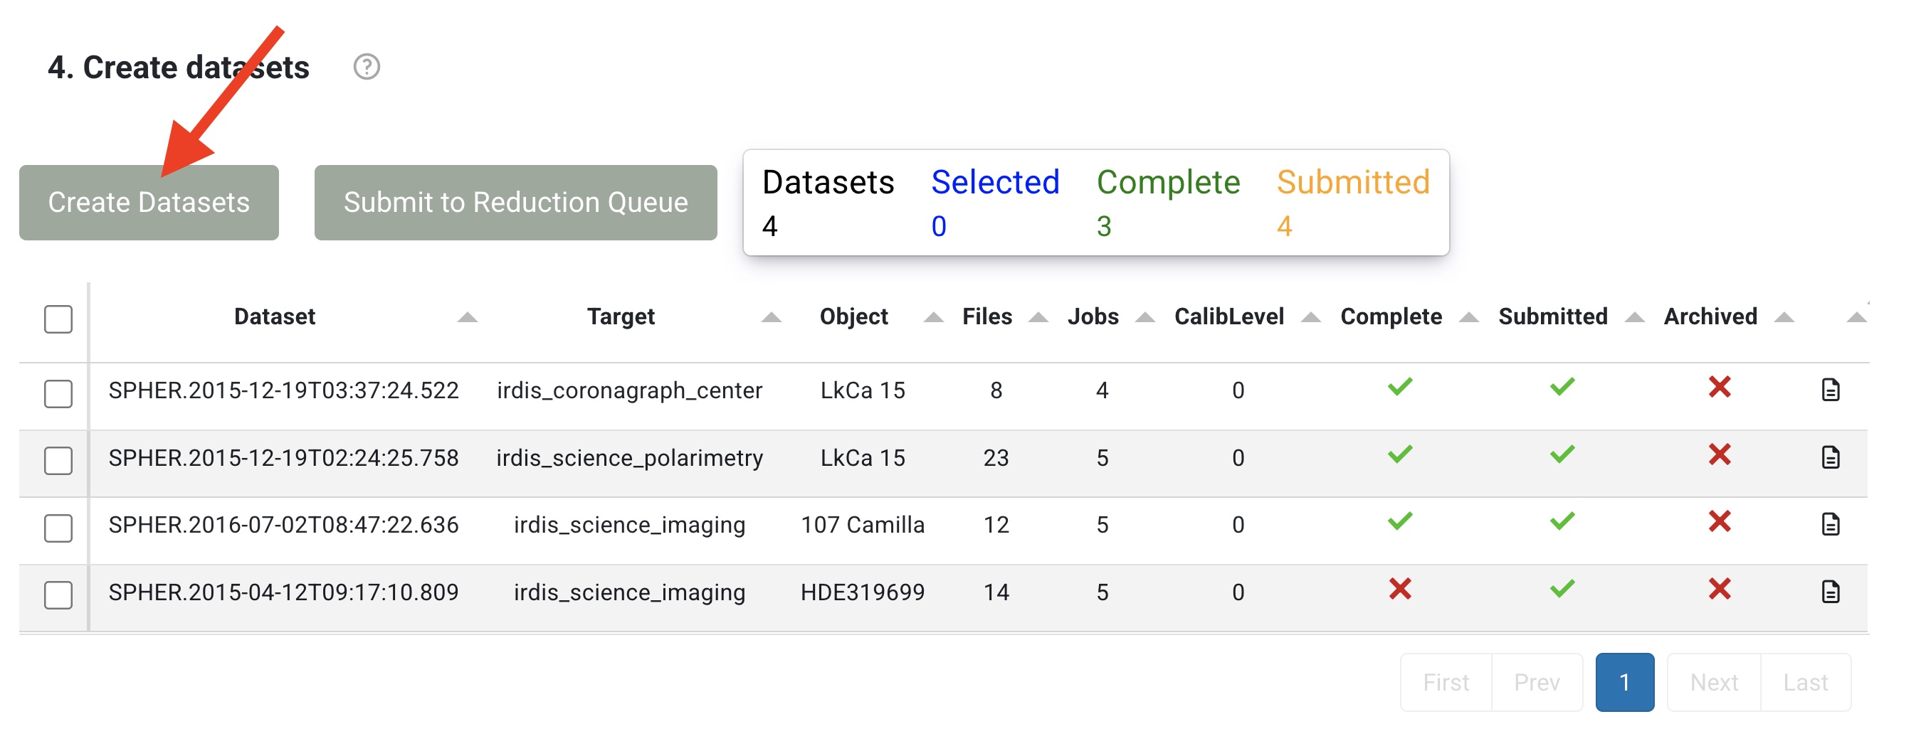The image size is (1926, 751).
Task: Select checkbox for SPHER.2015-04-12T09:17:10.809
Action: click(x=58, y=595)
